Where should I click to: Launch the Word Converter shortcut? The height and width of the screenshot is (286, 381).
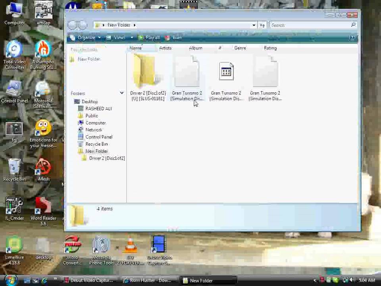click(72, 251)
